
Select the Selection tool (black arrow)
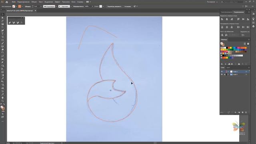pos(2,15)
